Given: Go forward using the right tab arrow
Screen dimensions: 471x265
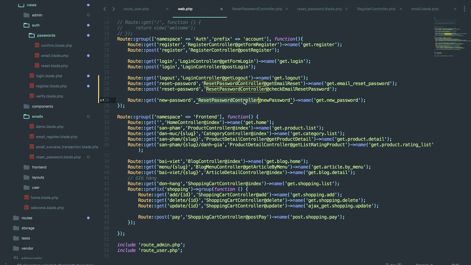Looking at the screenshot, I should tap(113, 9).
